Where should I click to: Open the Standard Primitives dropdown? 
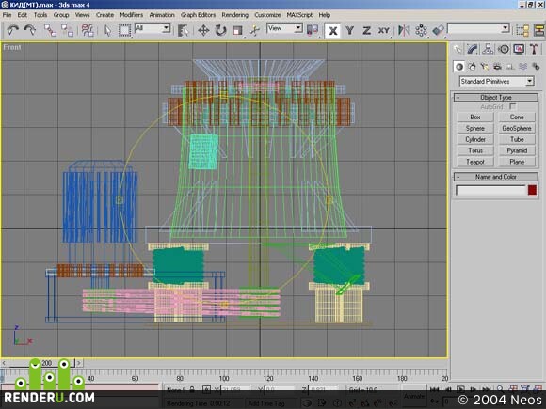pyautogui.click(x=496, y=82)
